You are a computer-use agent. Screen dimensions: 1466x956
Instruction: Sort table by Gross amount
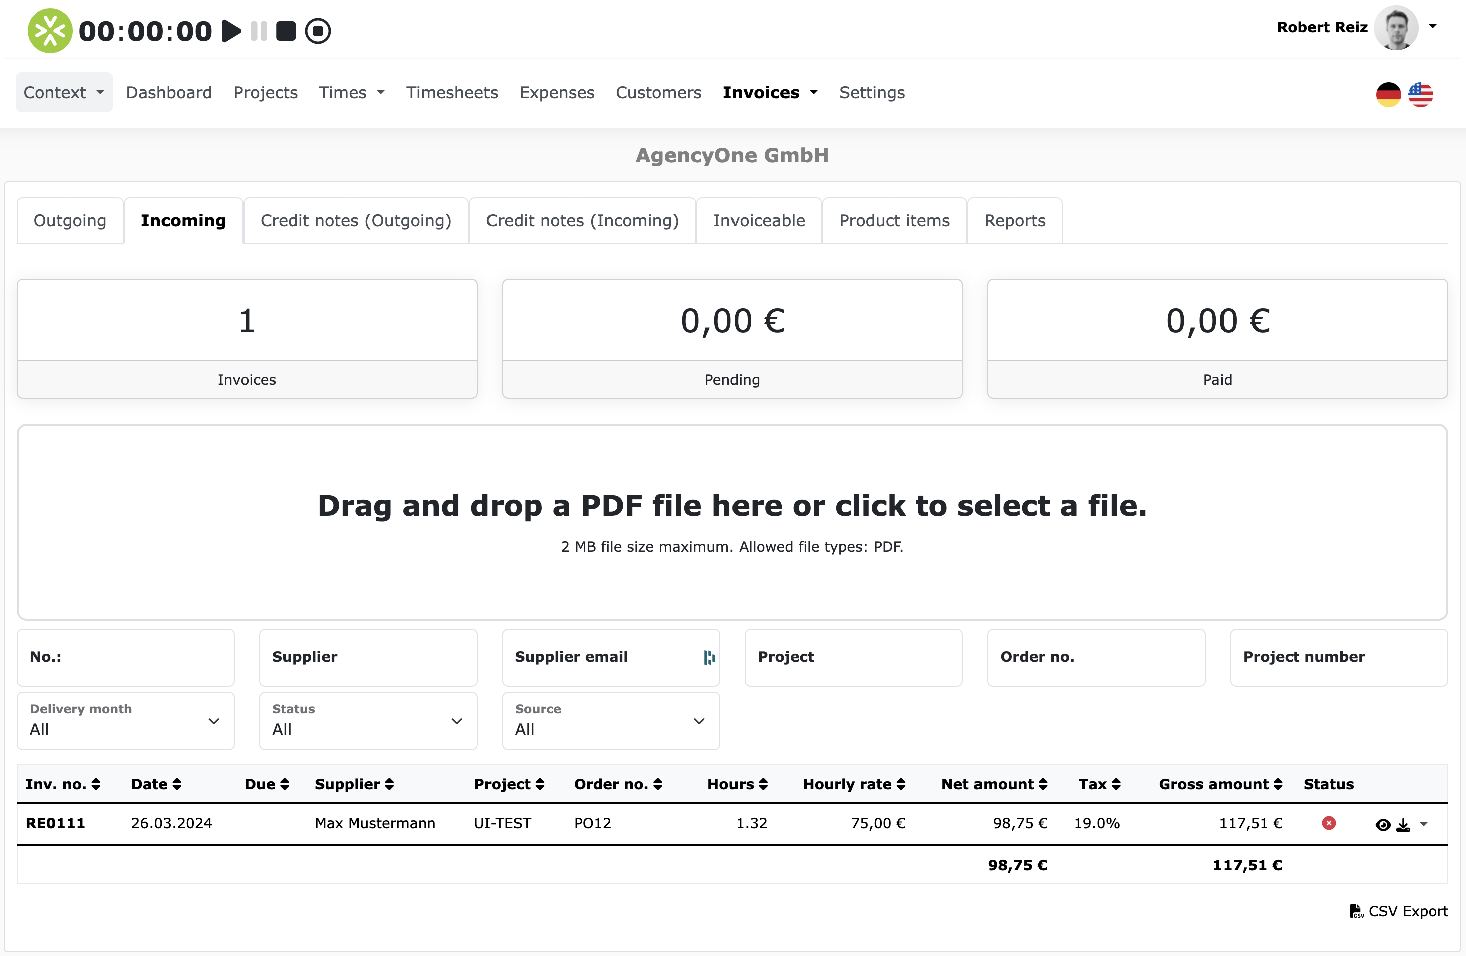pyautogui.click(x=1220, y=784)
